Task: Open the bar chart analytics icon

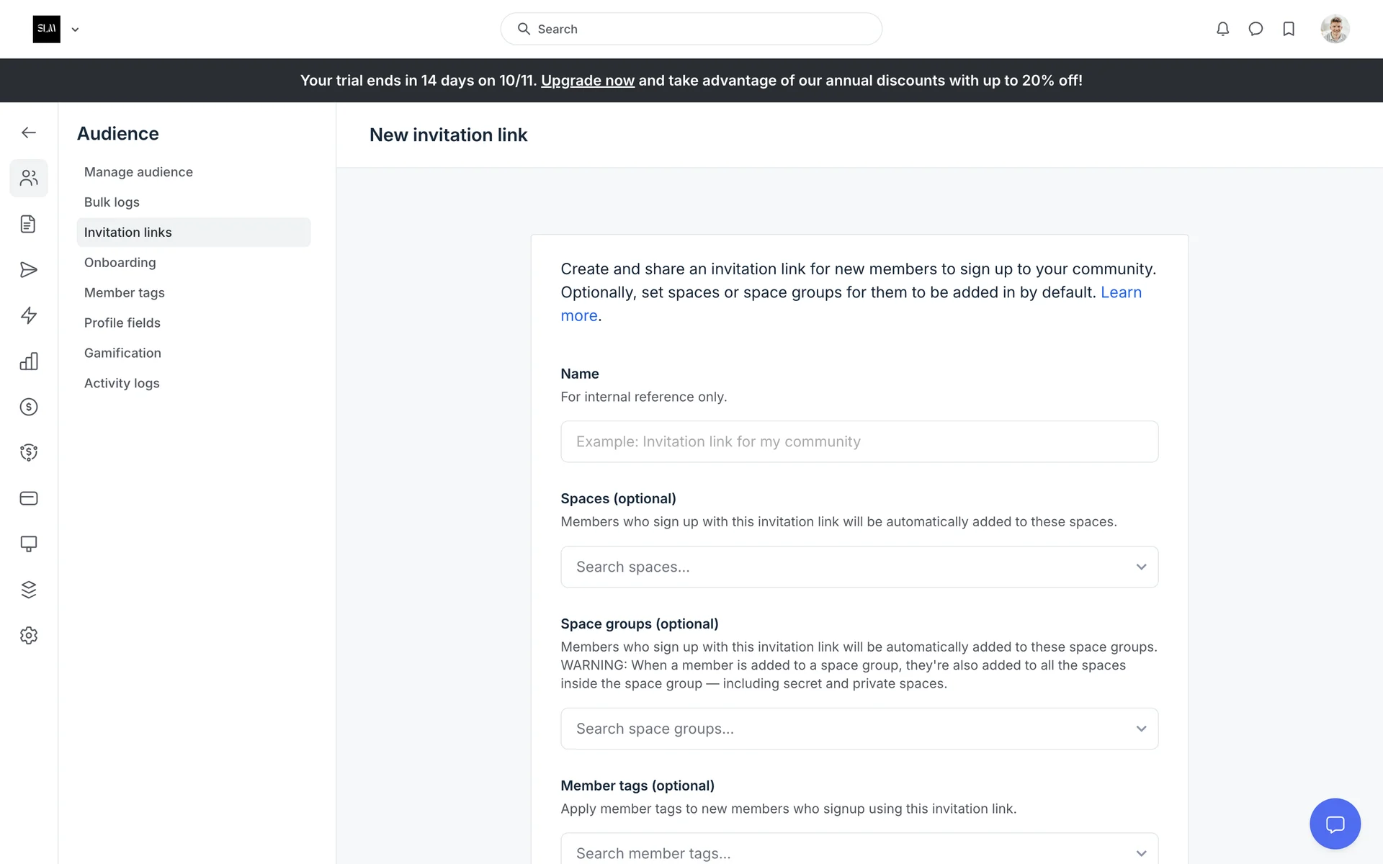Action: (x=29, y=361)
